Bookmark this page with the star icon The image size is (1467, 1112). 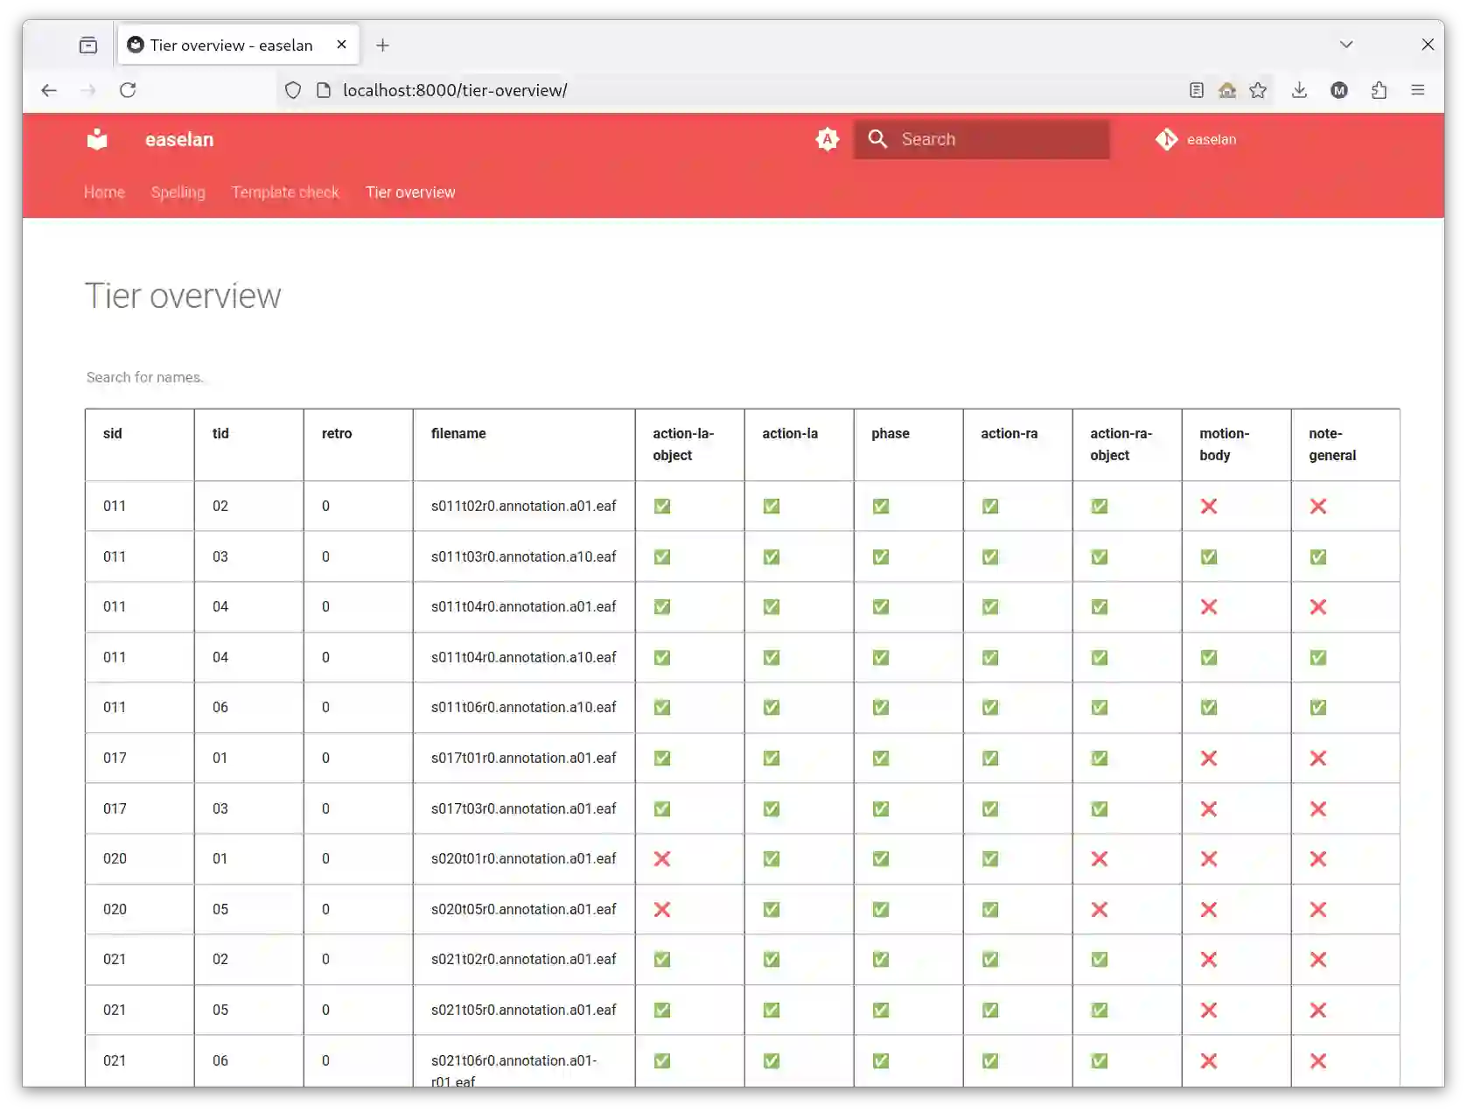coord(1258,90)
